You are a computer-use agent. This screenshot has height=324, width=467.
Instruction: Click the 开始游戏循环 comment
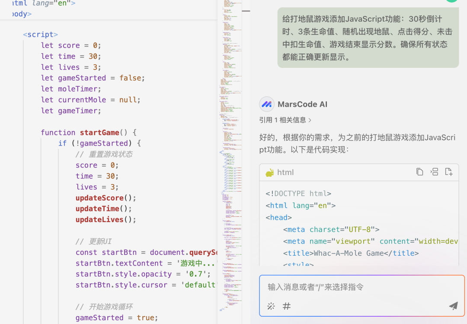click(x=104, y=307)
